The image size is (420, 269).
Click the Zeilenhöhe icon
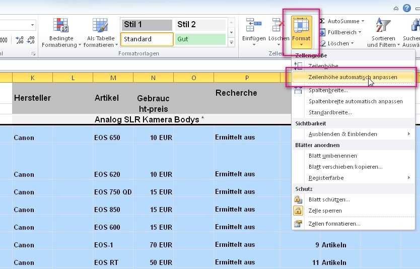(x=298, y=65)
